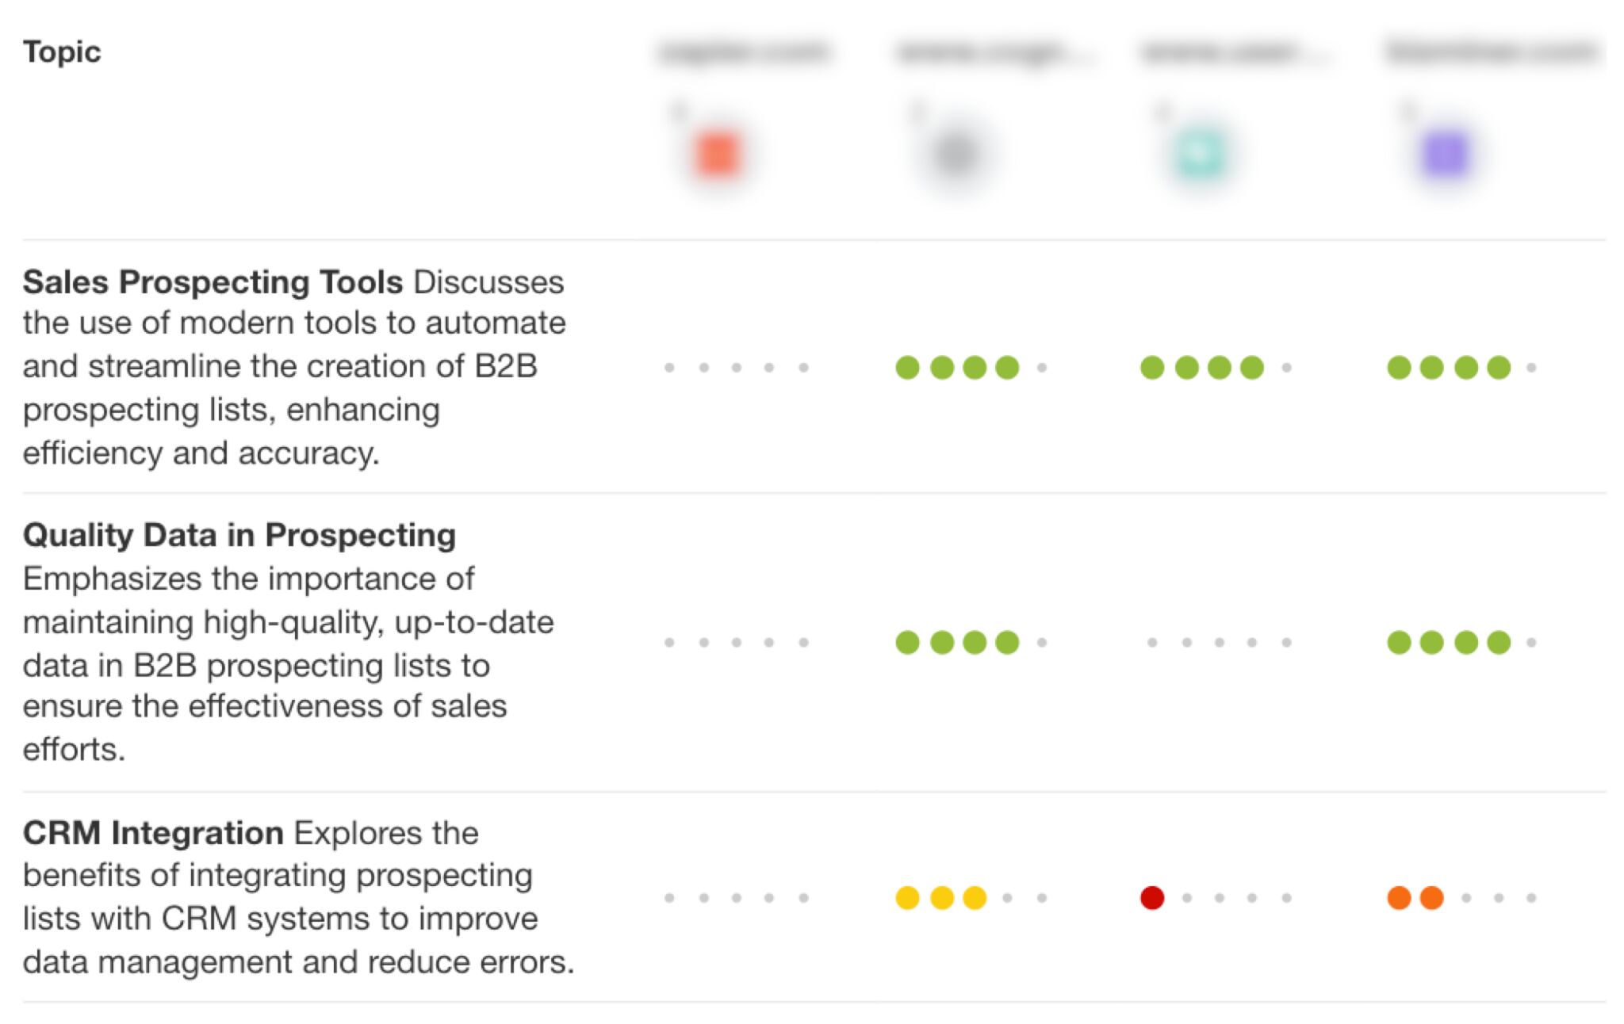Click the gray circular icon in the header
1624x1024 pixels.
click(x=955, y=154)
